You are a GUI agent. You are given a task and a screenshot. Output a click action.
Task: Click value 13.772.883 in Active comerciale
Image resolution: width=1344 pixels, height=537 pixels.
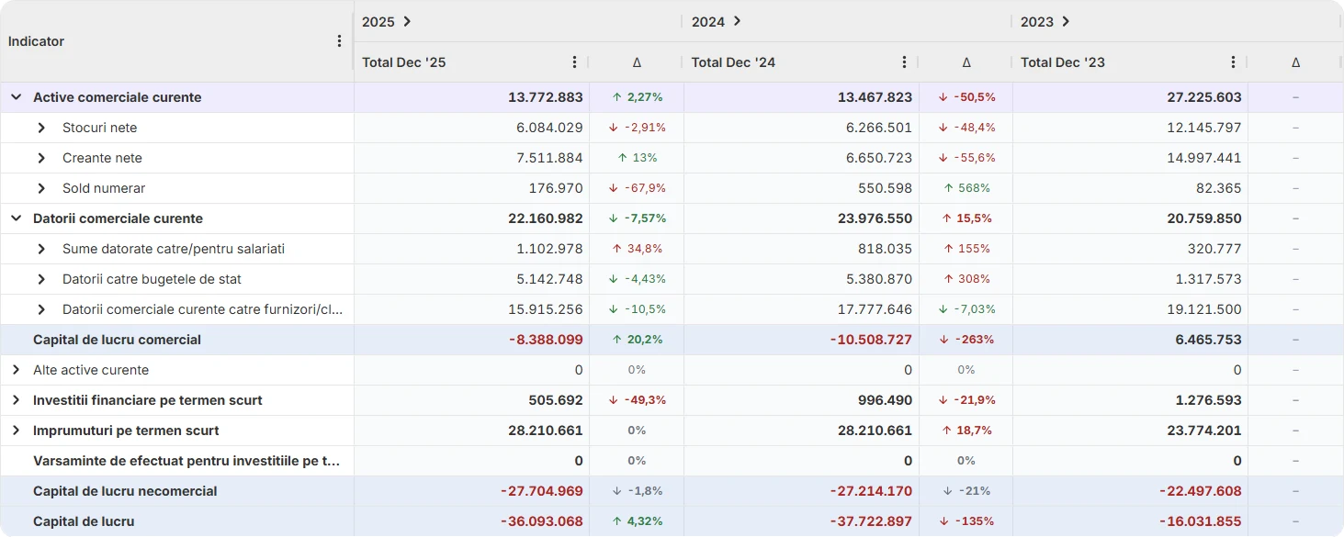[x=546, y=97]
